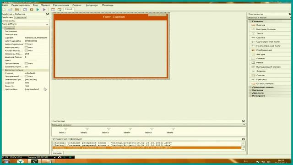Open the Windows Start button
This screenshot has height=165, width=293.
[x=6, y=161]
